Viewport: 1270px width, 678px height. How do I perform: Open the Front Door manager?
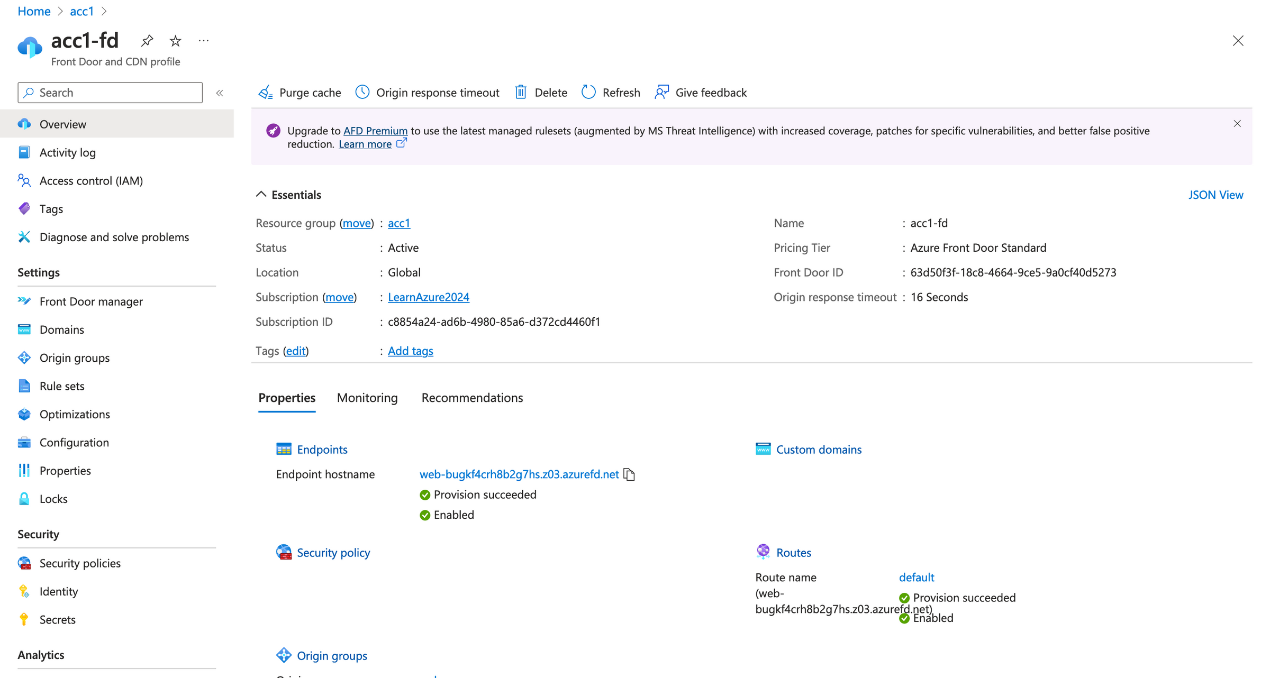click(x=91, y=301)
